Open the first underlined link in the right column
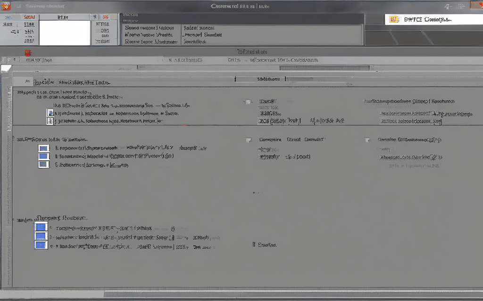This screenshot has height=301, width=483. point(425,113)
